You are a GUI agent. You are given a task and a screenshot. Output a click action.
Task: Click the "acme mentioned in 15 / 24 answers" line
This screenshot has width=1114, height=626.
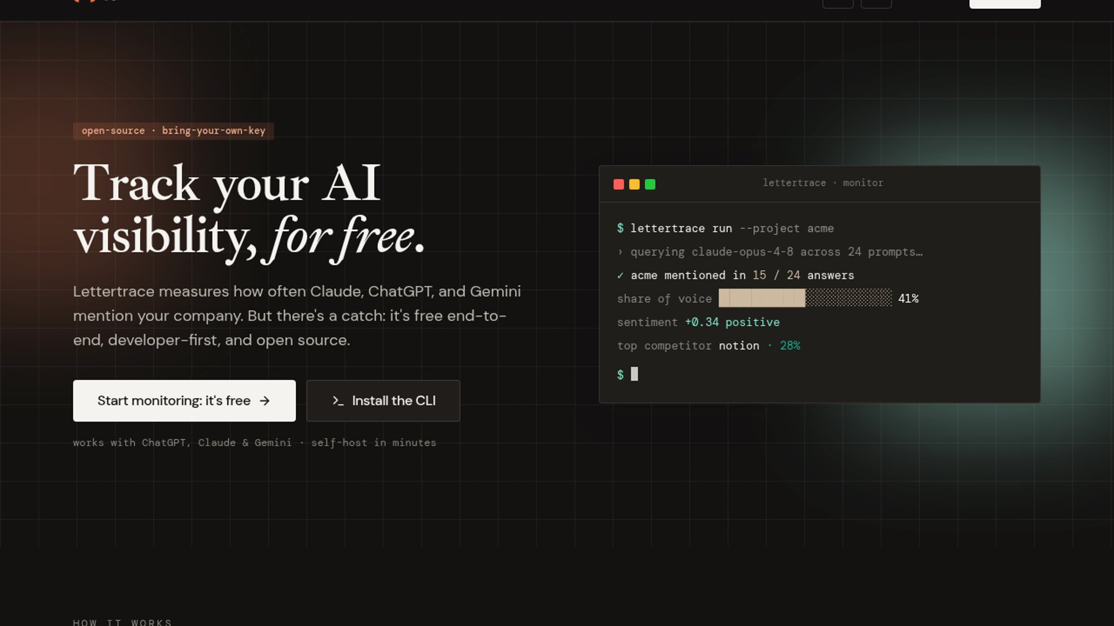735,275
